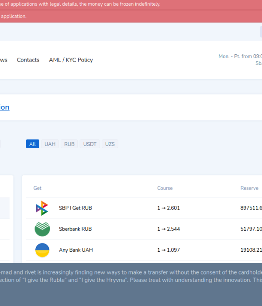Click the Ukrainian flag Any Bank icon
The width and height of the screenshot is (262, 306).
tap(42, 250)
